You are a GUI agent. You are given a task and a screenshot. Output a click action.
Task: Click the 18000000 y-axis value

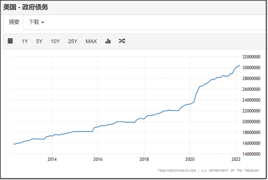click(x=251, y=132)
